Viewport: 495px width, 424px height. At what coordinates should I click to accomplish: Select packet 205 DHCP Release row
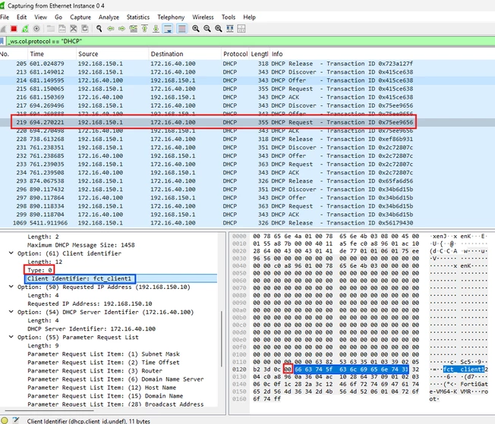point(247,64)
